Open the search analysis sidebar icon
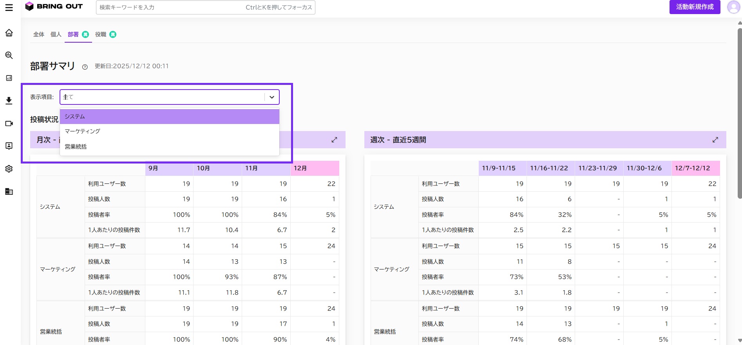 pyautogui.click(x=9, y=55)
